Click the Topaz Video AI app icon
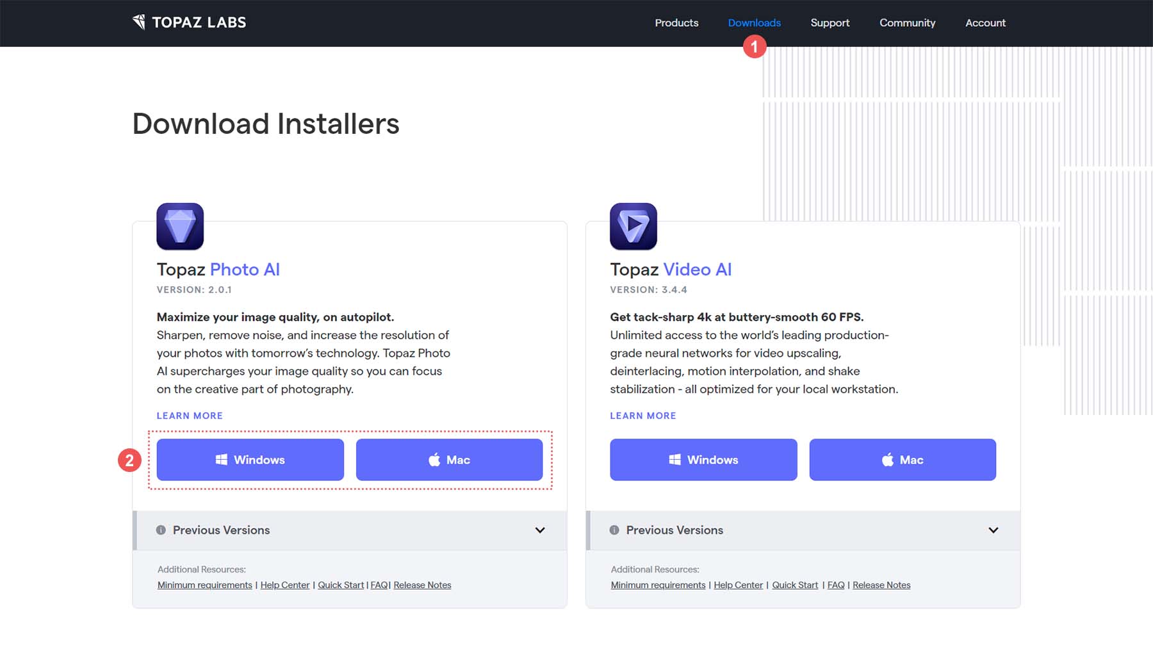1153x668 pixels. pyautogui.click(x=633, y=226)
